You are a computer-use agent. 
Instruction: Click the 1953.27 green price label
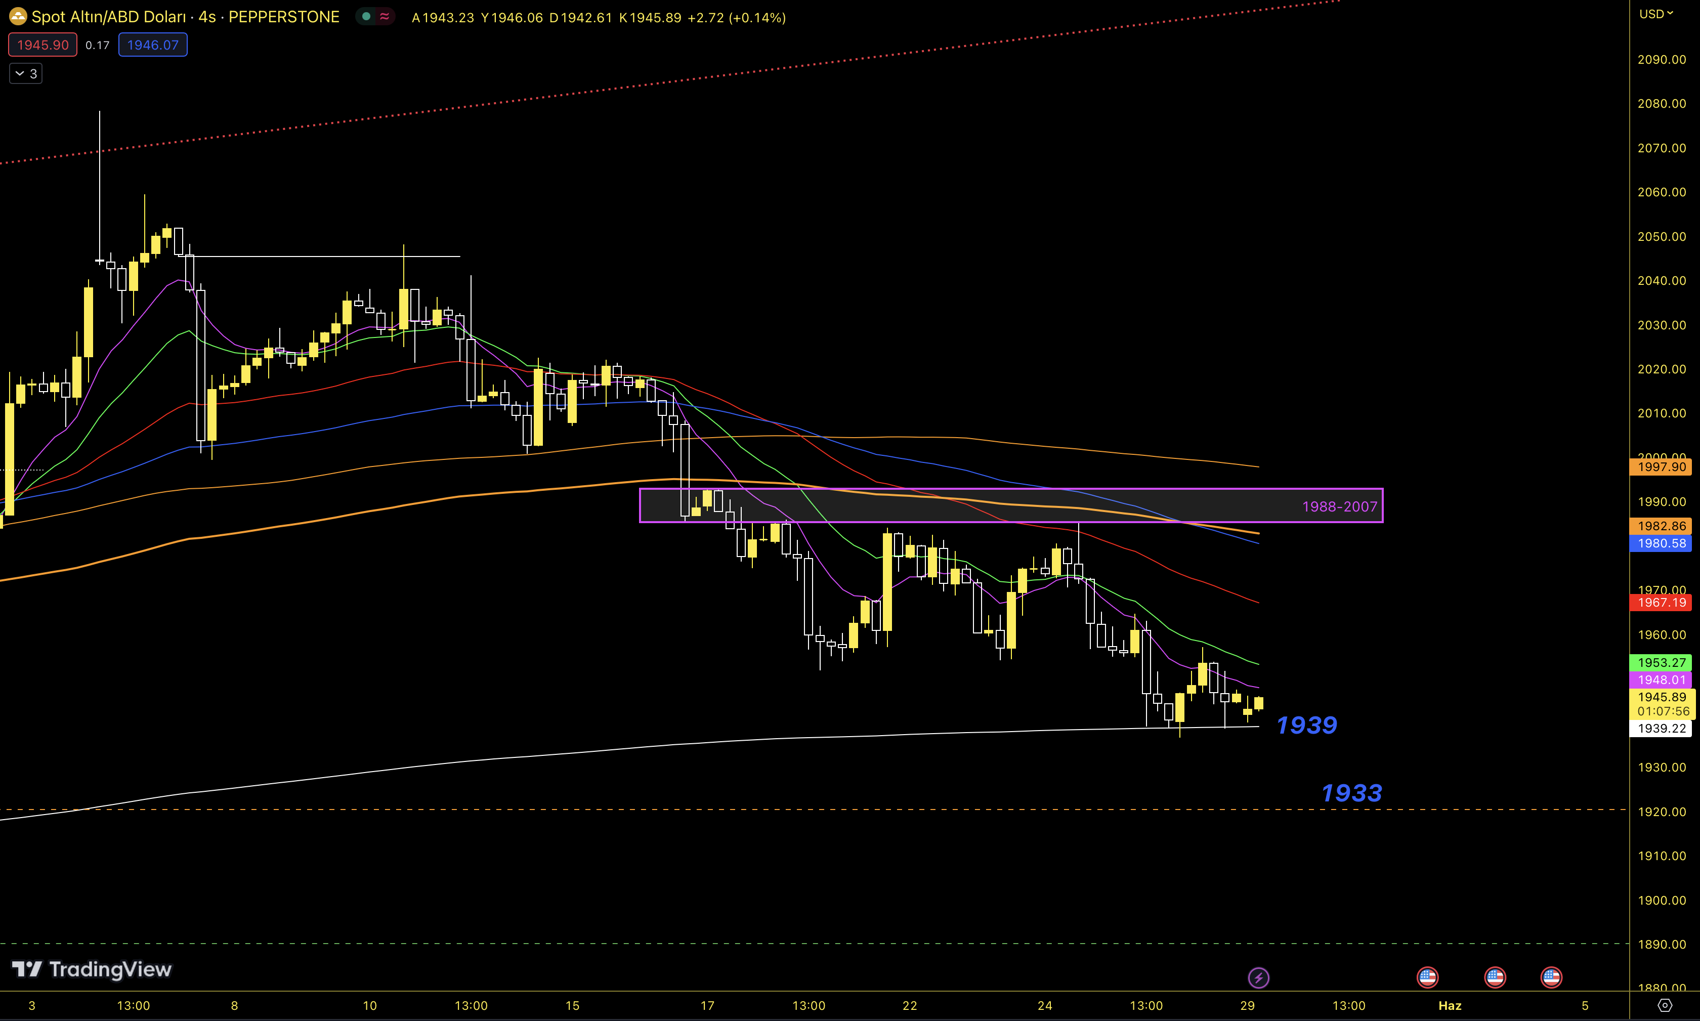(1661, 663)
